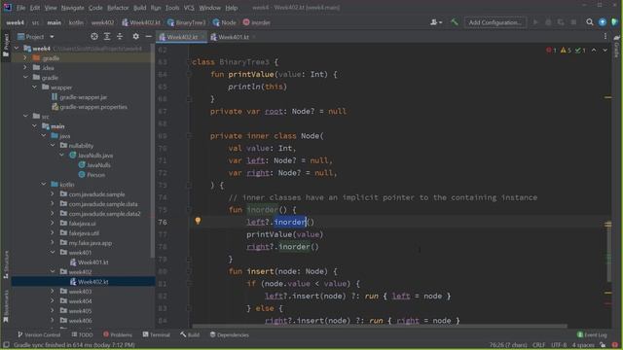
Task: Collapse the nullability package
Action: (x=53, y=146)
